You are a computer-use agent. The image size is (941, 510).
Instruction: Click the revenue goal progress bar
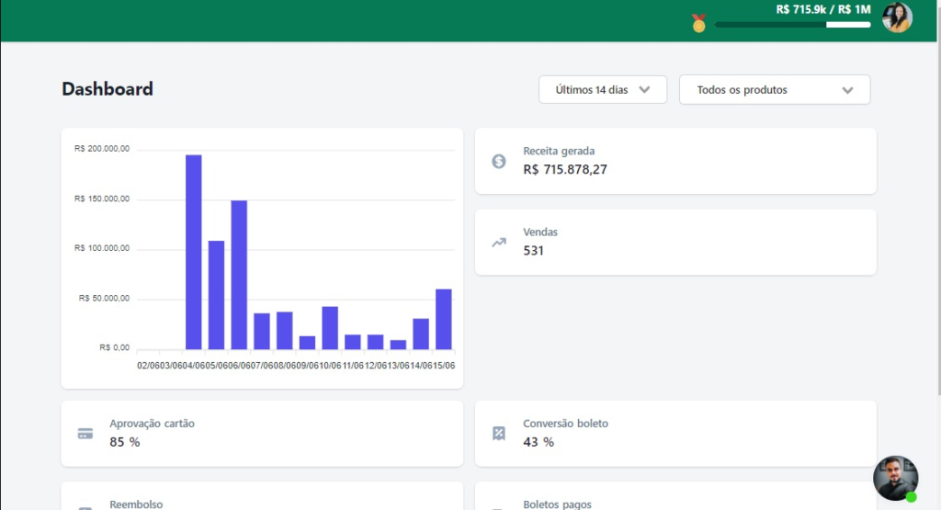pyautogui.click(x=792, y=25)
